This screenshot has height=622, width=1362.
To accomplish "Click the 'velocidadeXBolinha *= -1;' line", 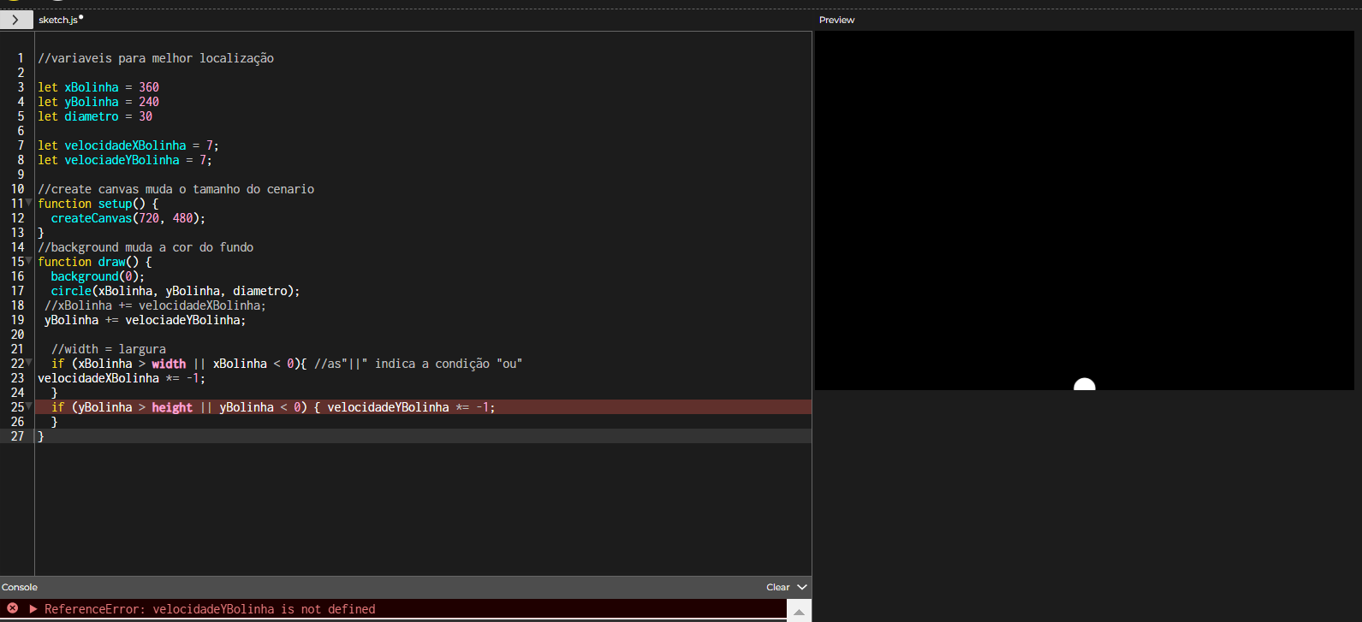I will (x=122, y=378).
